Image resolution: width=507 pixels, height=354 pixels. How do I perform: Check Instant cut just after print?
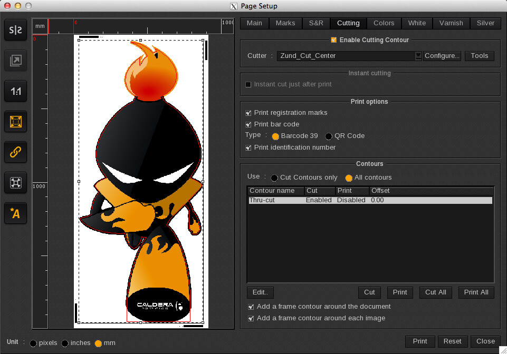click(248, 85)
